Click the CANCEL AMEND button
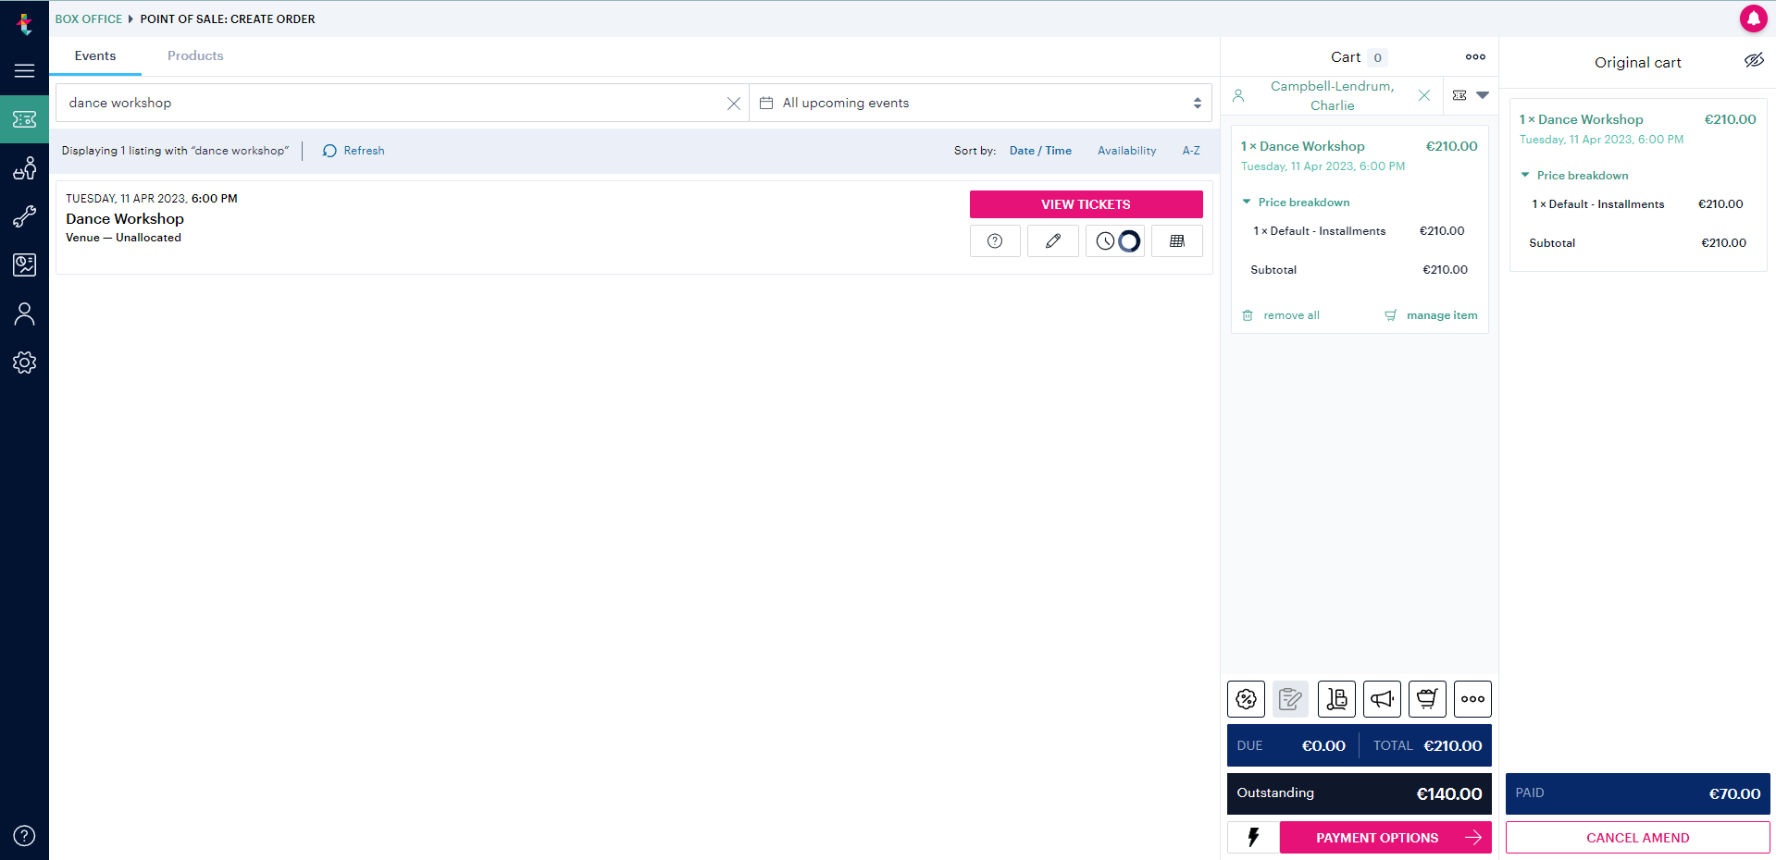This screenshot has height=860, width=1776. click(x=1637, y=838)
